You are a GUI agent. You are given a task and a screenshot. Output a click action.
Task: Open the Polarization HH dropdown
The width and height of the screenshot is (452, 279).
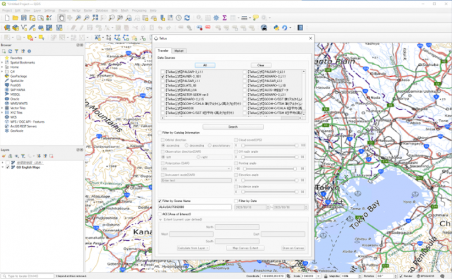click(196, 169)
